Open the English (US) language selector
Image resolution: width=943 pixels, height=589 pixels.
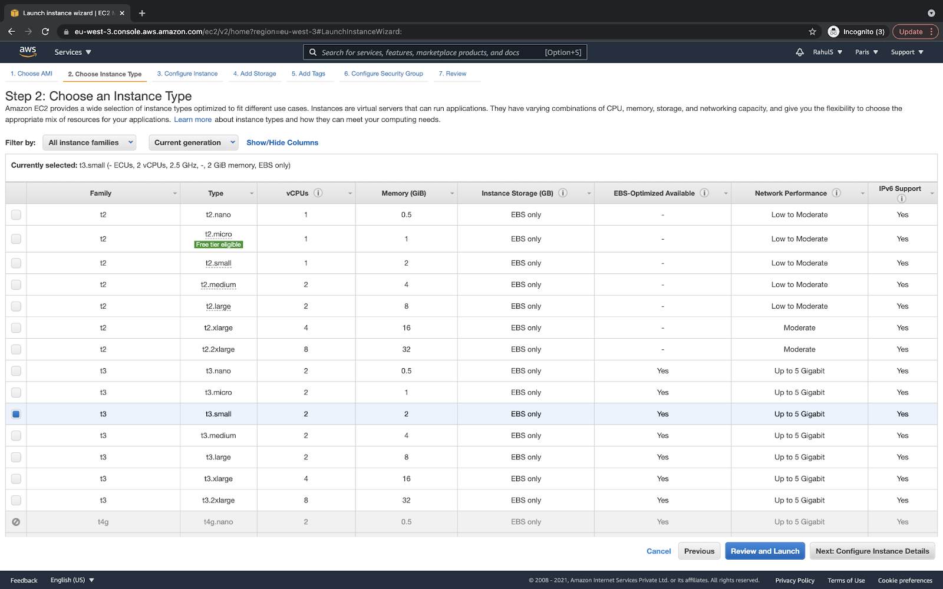coord(72,580)
